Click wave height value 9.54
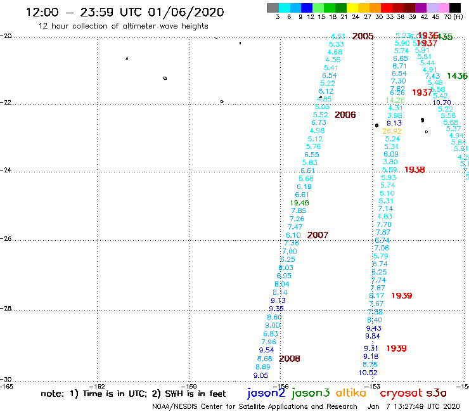469x412 pixels. pos(266,350)
